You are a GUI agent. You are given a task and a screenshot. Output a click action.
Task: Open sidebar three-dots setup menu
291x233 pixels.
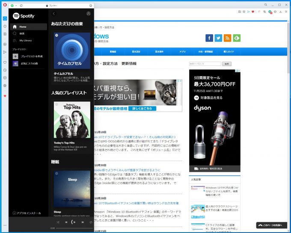pos(5,225)
